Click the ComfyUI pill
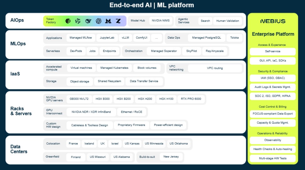305x170 pixels. (142, 38)
